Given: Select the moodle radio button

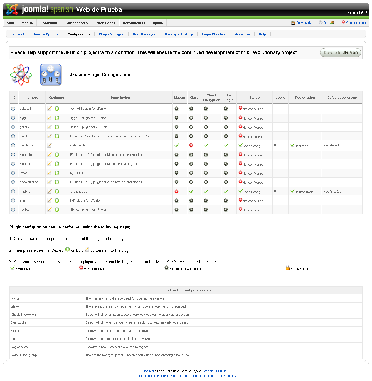Looking at the screenshot, I should [13, 164].
